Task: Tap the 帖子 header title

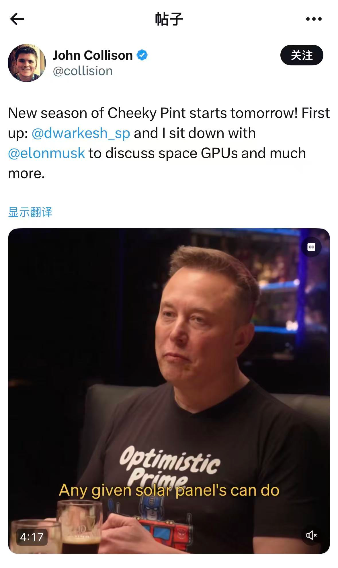Action: pyautogui.click(x=169, y=19)
